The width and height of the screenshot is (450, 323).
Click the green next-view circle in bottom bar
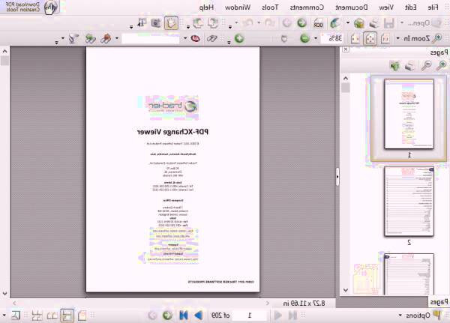[x=167, y=316]
